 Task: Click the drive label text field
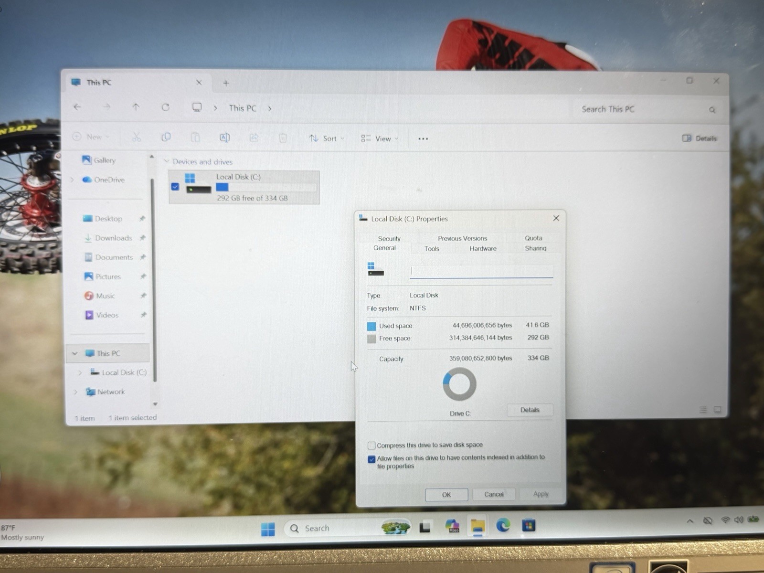[481, 271]
